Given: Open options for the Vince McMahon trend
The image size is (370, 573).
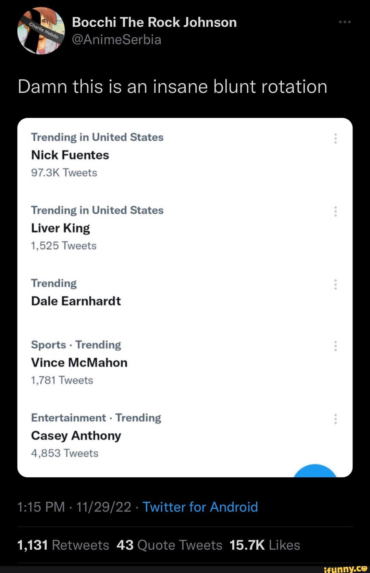Looking at the screenshot, I should [x=335, y=346].
